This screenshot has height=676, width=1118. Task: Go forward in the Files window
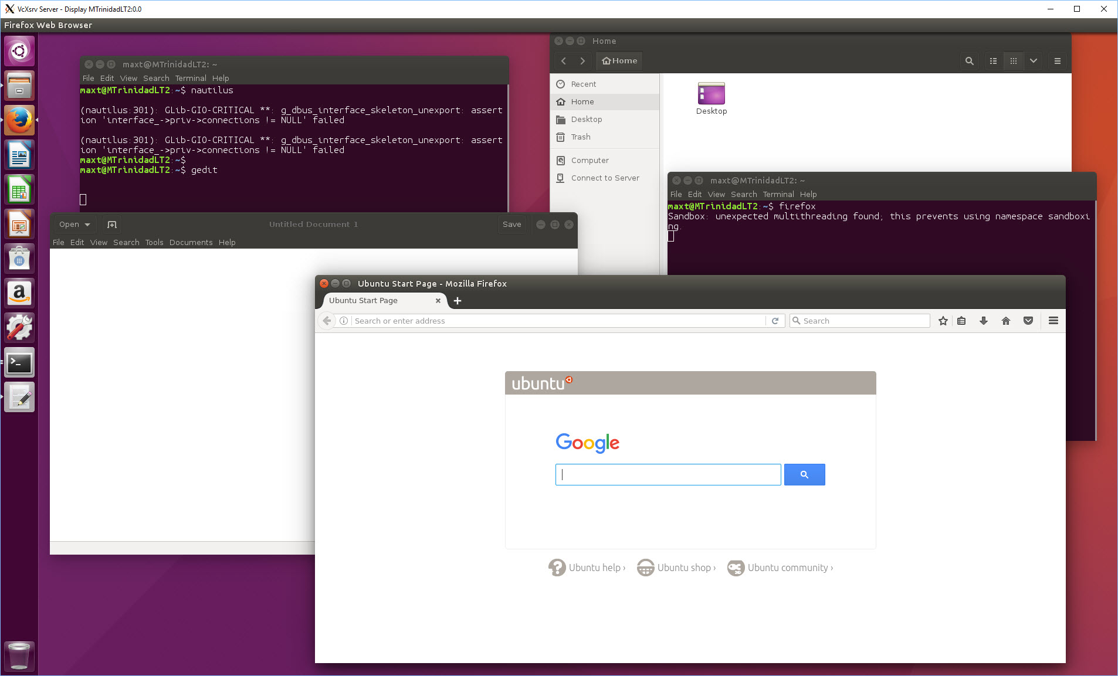tap(582, 61)
